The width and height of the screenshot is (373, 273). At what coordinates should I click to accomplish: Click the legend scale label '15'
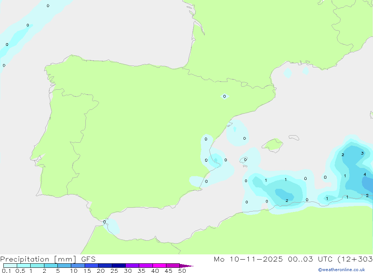point(87,271)
